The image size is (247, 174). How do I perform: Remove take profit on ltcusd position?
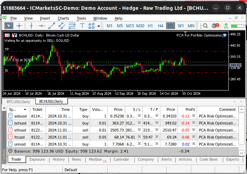pos(157,137)
